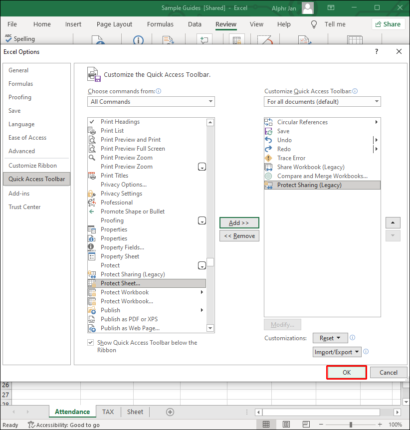410x430 pixels.
Task: Switch to Page Break Preview in status bar
Action: (x=306, y=425)
